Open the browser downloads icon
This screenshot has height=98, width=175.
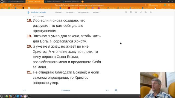(173, 5)
